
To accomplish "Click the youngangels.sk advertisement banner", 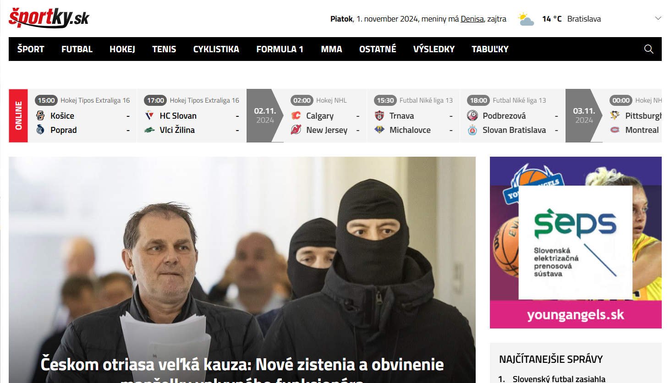I will click(x=576, y=242).
